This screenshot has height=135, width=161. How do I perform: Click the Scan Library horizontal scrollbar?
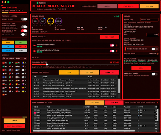tap(84, 131)
